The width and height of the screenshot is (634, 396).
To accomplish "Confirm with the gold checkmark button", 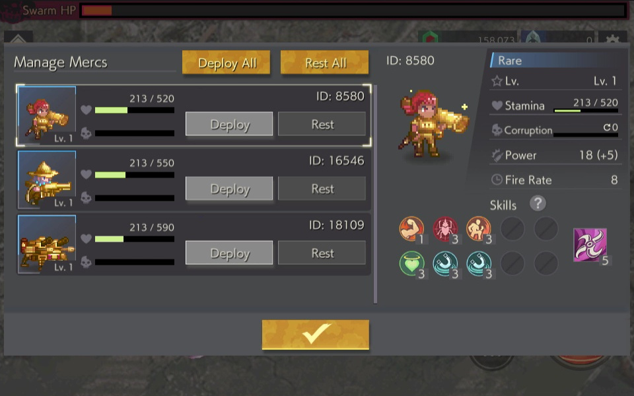I will [x=316, y=335].
